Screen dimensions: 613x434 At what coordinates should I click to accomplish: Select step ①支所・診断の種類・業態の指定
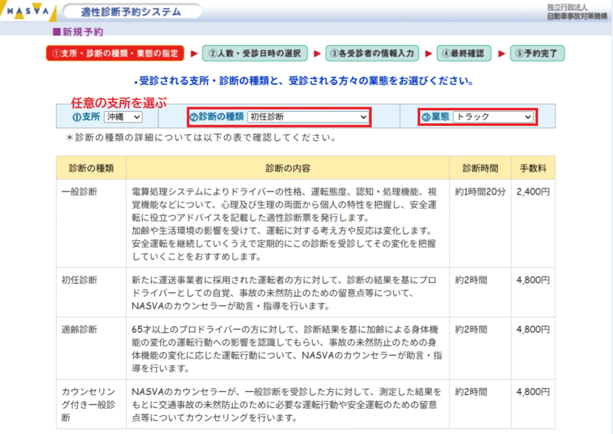pyautogui.click(x=116, y=53)
